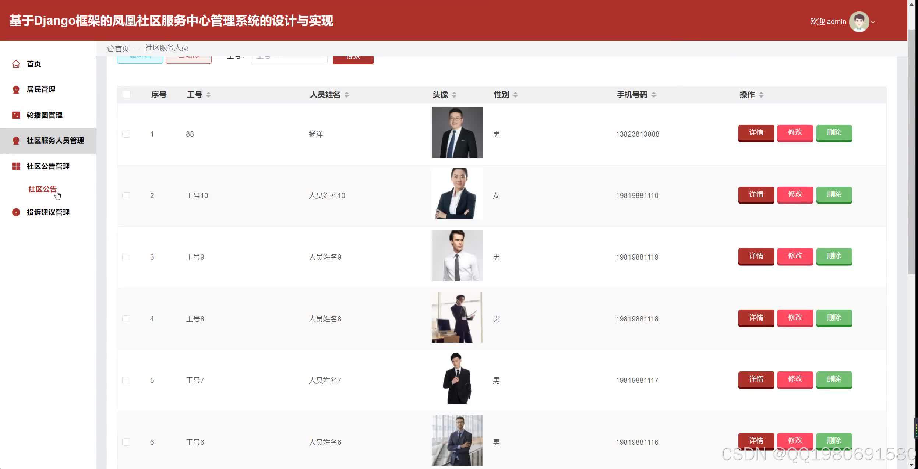Image resolution: width=918 pixels, height=469 pixels.
Task: Check the row checkbox for 杨洋
Action: [126, 134]
